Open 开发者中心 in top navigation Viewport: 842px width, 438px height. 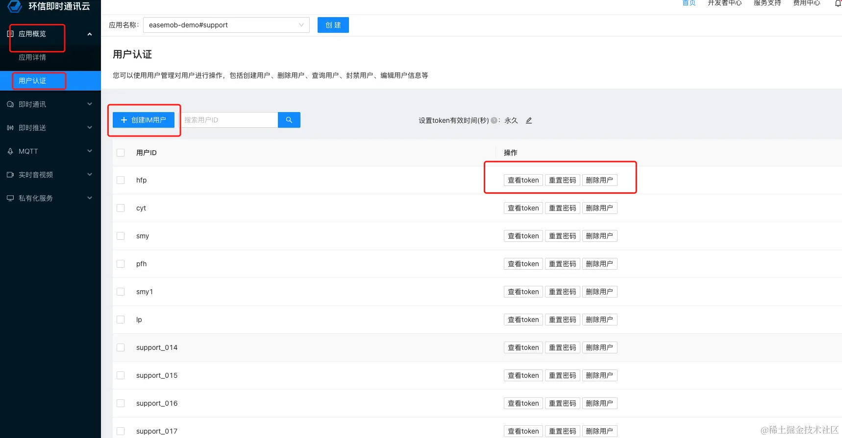point(725,3)
